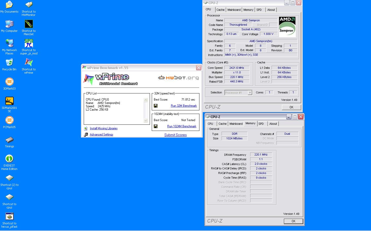Click Level 2 cache value 256 KBytes
Screen dimensions: 371x231
pyautogui.click(x=284, y=77)
